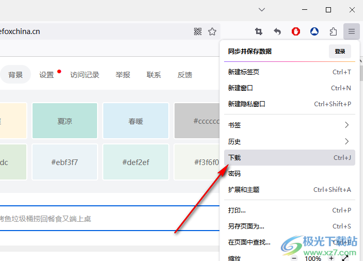The height and width of the screenshot is (261, 363).
Task: Maximize the browser window
Action: tap(328, 10)
